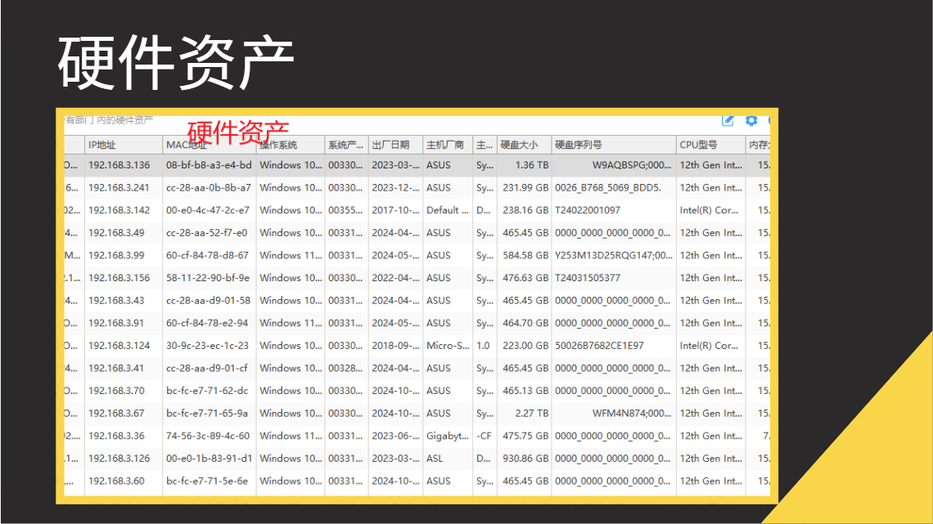Click IP address 192.168.3.49
The height and width of the screenshot is (524, 933).
pos(116,233)
